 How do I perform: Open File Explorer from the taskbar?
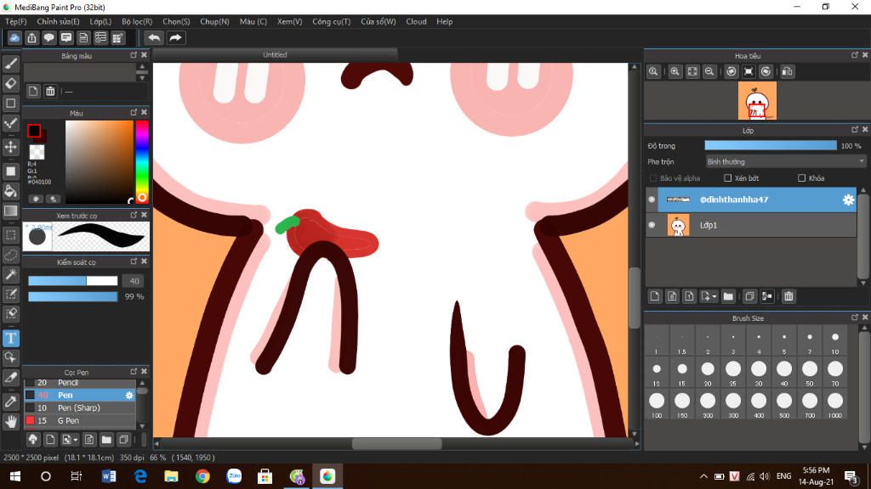coord(171,476)
